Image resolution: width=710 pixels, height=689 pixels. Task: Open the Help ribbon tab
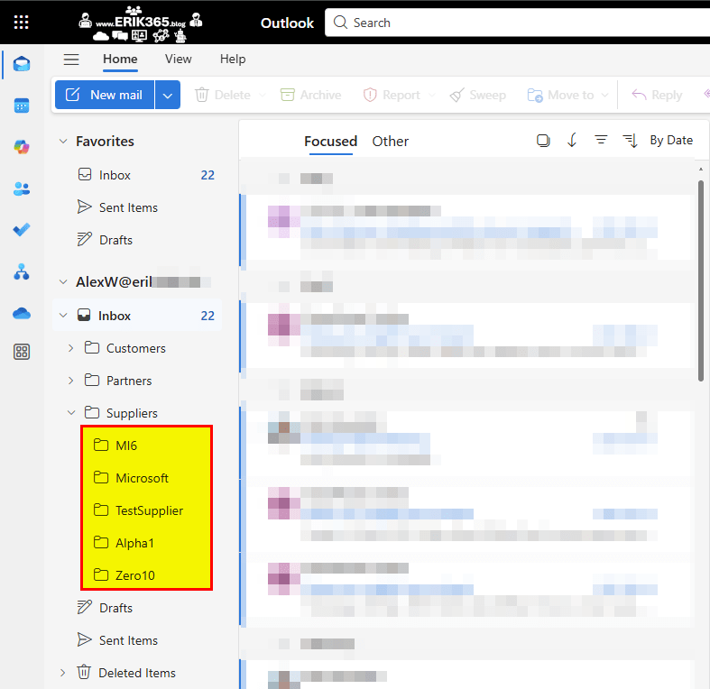click(x=233, y=59)
